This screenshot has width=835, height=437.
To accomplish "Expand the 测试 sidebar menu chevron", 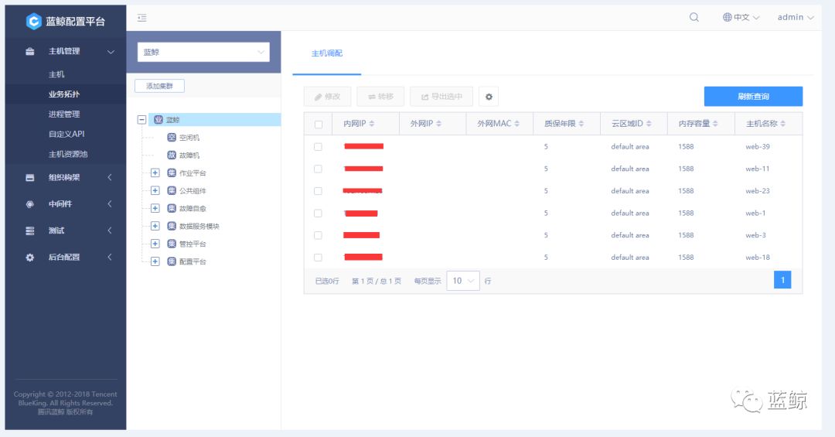I will coord(110,230).
